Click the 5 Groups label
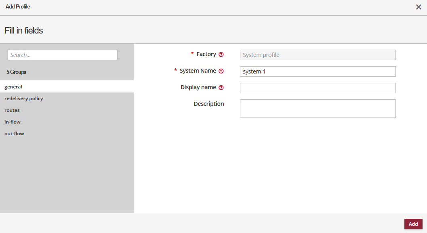 (15, 72)
